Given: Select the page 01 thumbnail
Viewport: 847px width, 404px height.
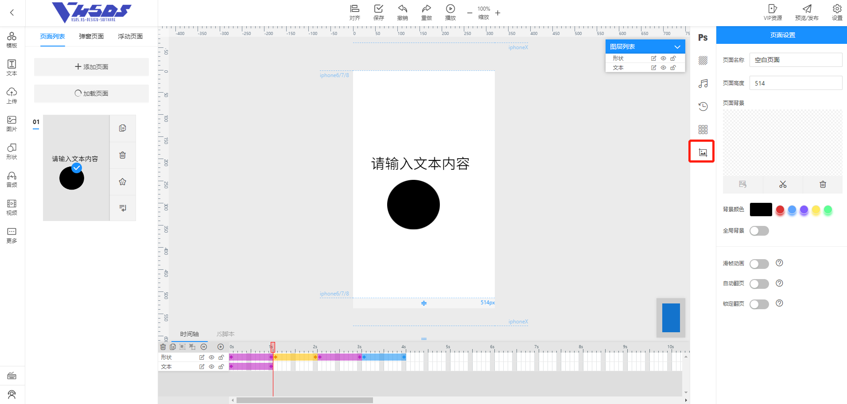Looking at the screenshot, I should click(x=76, y=168).
